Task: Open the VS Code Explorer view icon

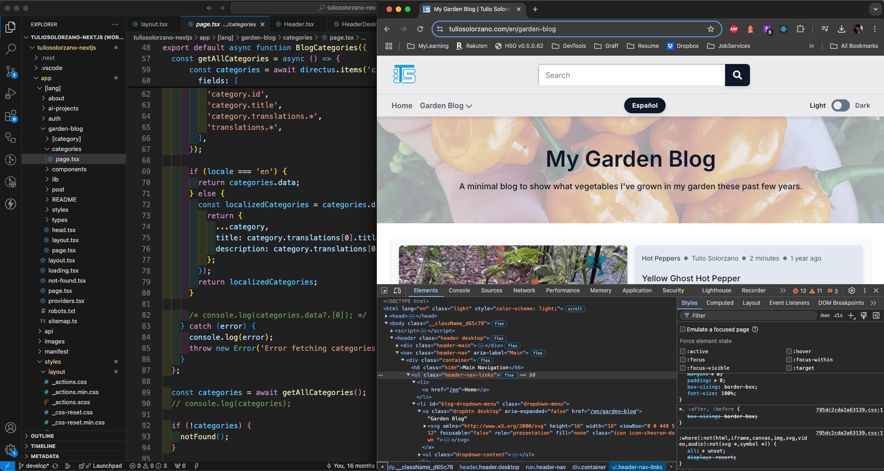Action: 11,27
